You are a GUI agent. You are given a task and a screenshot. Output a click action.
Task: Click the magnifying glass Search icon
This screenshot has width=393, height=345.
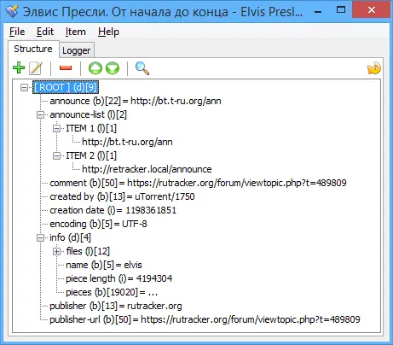click(142, 68)
